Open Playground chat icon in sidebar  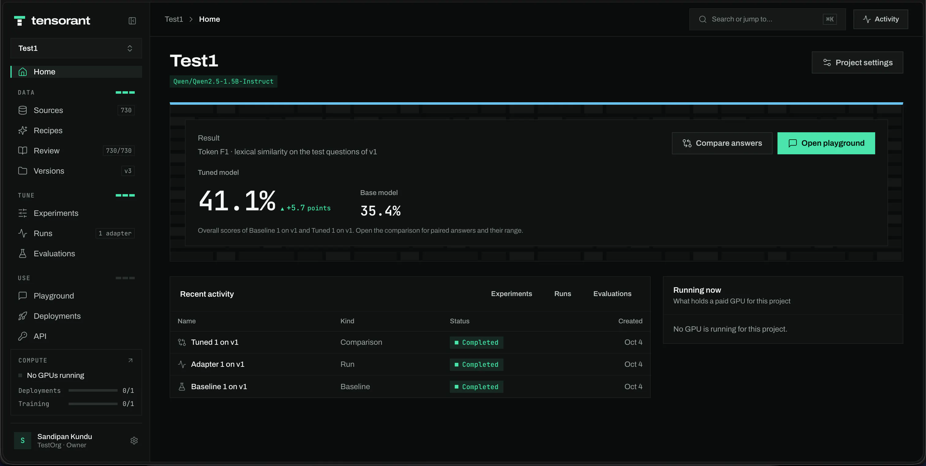23,296
